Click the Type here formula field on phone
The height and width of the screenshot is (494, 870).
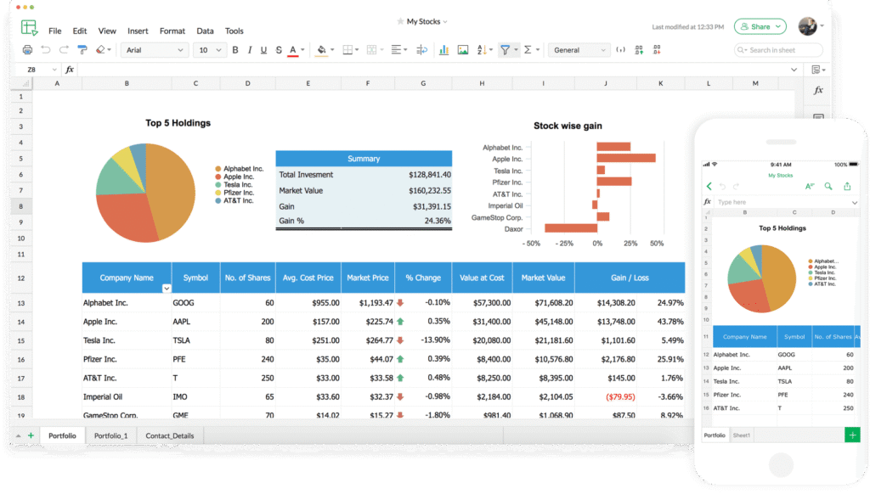click(x=782, y=202)
